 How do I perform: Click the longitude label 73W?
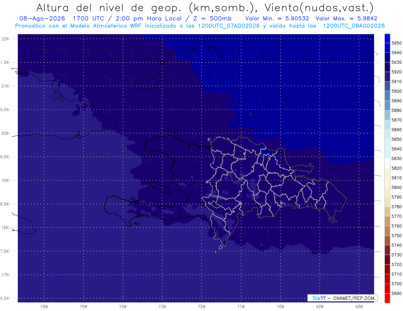point(162,307)
